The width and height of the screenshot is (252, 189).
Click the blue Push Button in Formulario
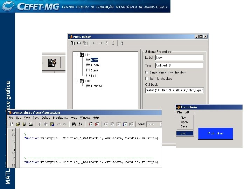pyautogui.click(x=216, y=134)
